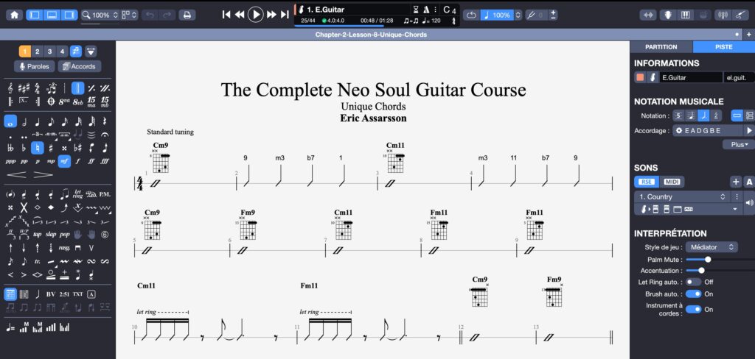Toggle the Let Ring auto. switch
The width and height of the screenshot is (755, 359).
[693, 282]
